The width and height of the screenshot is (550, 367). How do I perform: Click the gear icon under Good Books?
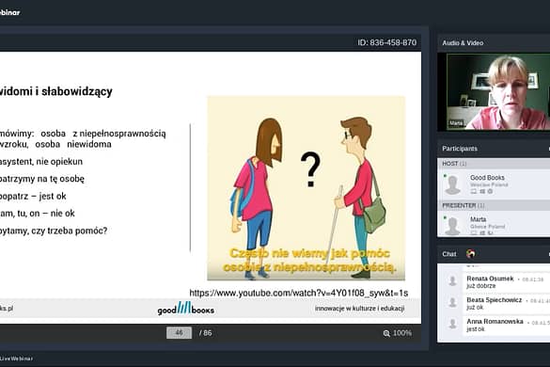coord(490,191)
